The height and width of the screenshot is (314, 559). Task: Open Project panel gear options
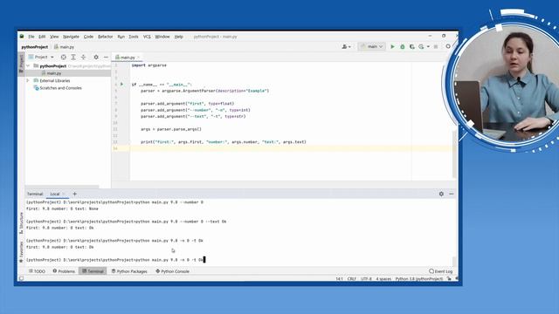pyautogui.click(x=96, y=57)
